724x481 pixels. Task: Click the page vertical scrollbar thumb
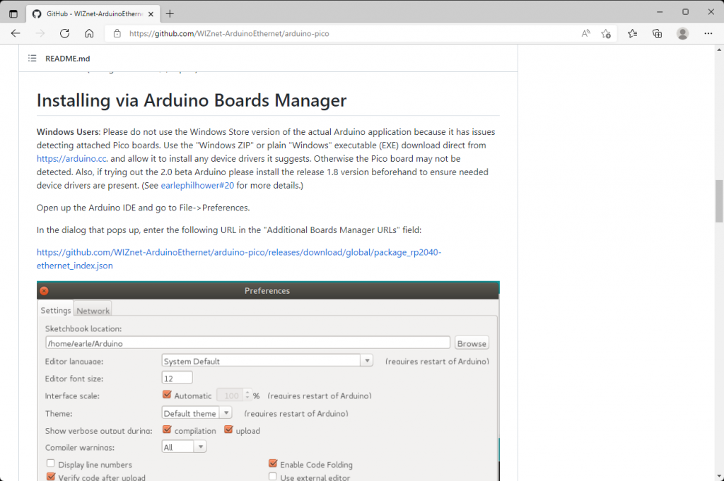[719, 201]
